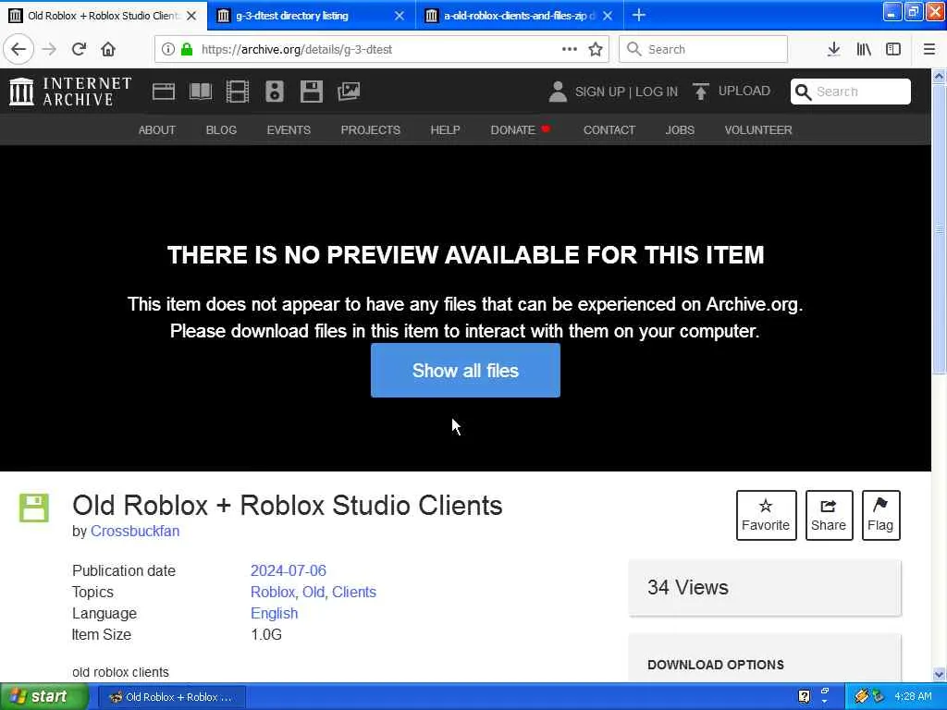947x710 pixels.
Task: Open the CONTACT menu item
Action: pyautogui.click(x=609, y=129)
